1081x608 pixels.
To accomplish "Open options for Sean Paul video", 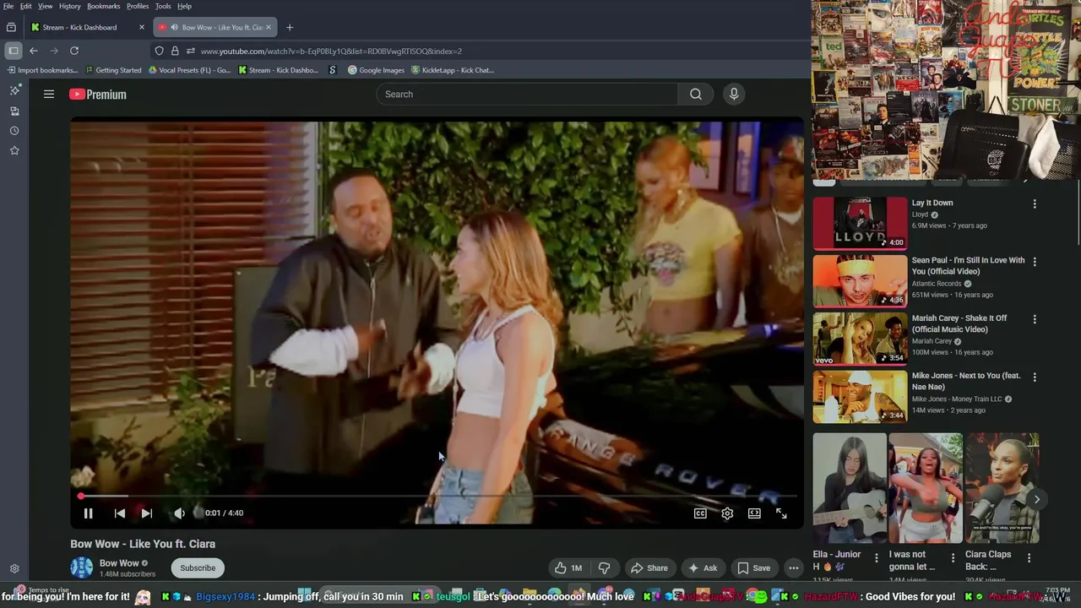I will [1035, 262].
